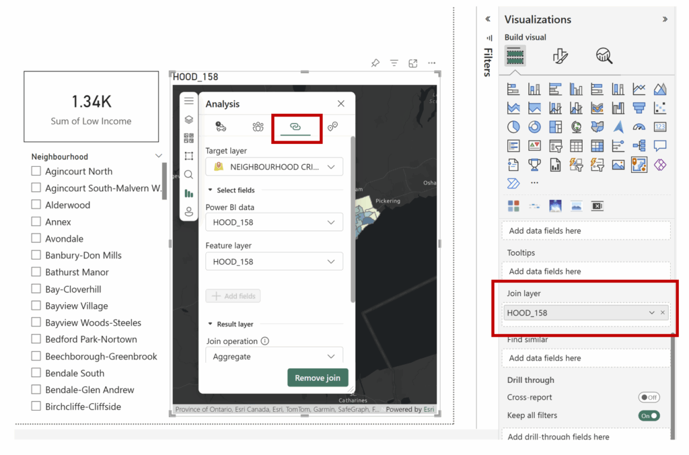Turn off Keep all filters toggle
The image size is (689, 455).
coord(649,416)
